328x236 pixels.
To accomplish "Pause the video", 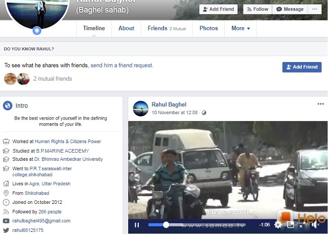I will point(137,225).
